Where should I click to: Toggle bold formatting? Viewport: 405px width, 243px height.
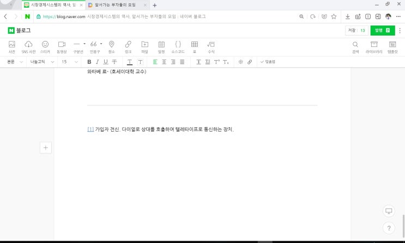pos(89,62)
